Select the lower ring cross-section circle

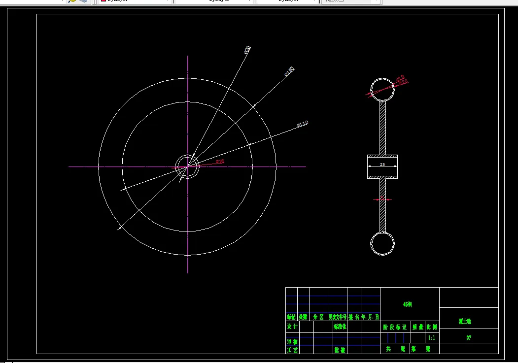(382, 243)
